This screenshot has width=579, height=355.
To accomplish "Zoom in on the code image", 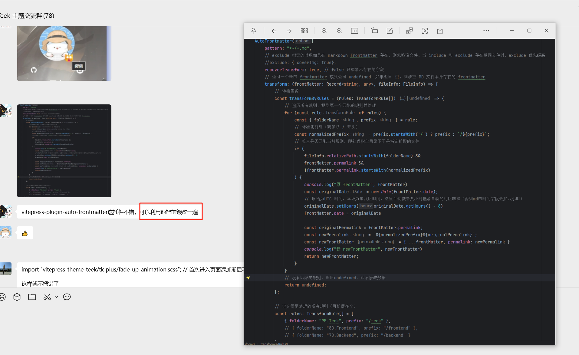I will [324, 31].
